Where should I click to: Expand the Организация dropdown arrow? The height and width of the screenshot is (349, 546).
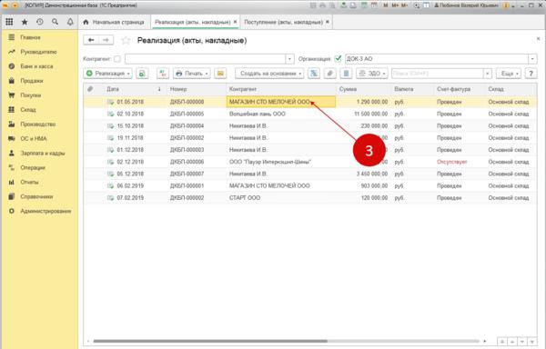coord(532,59)
